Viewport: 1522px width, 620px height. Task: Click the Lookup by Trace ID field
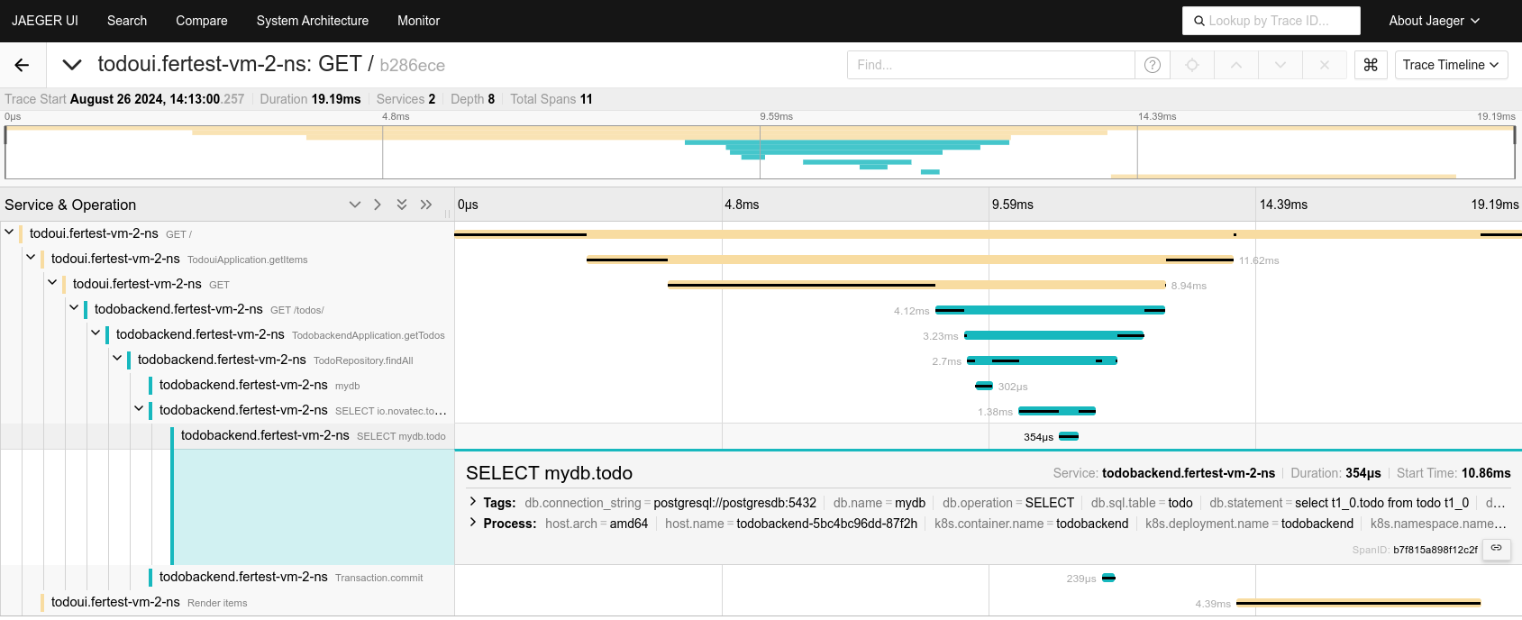[1271, 21]
